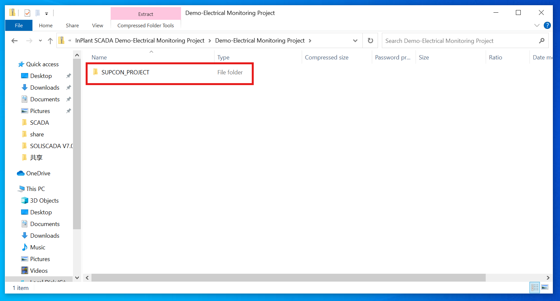Open Help with the question mark icon
Image resolution: width=560 pixels, height=301 pixels.
[547, 25]
